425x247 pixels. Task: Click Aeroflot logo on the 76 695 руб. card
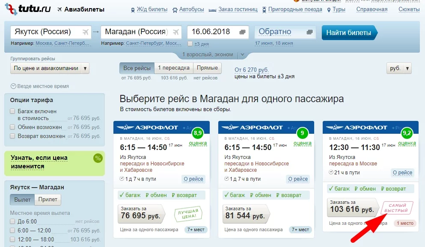click(147, 127)
